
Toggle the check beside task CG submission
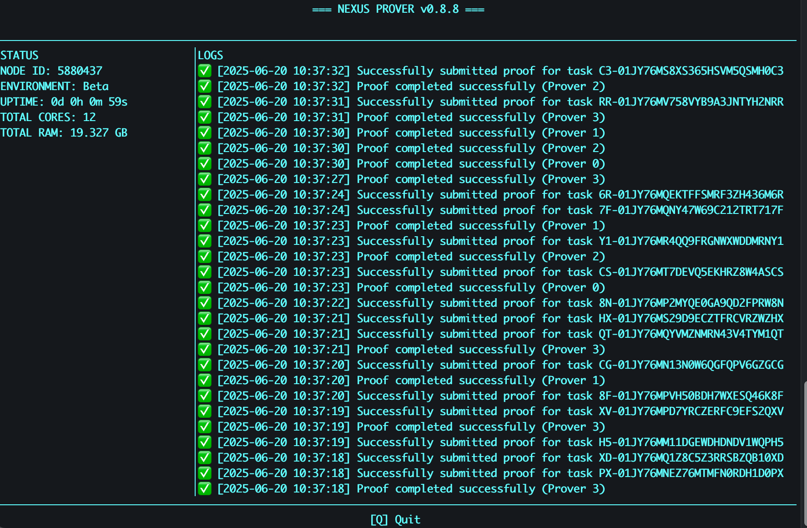pos(204,365)
